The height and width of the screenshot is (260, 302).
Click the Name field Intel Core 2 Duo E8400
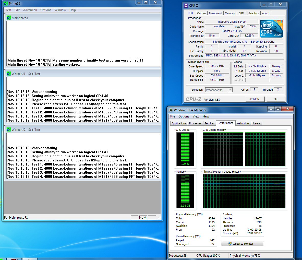click(232, 22)
